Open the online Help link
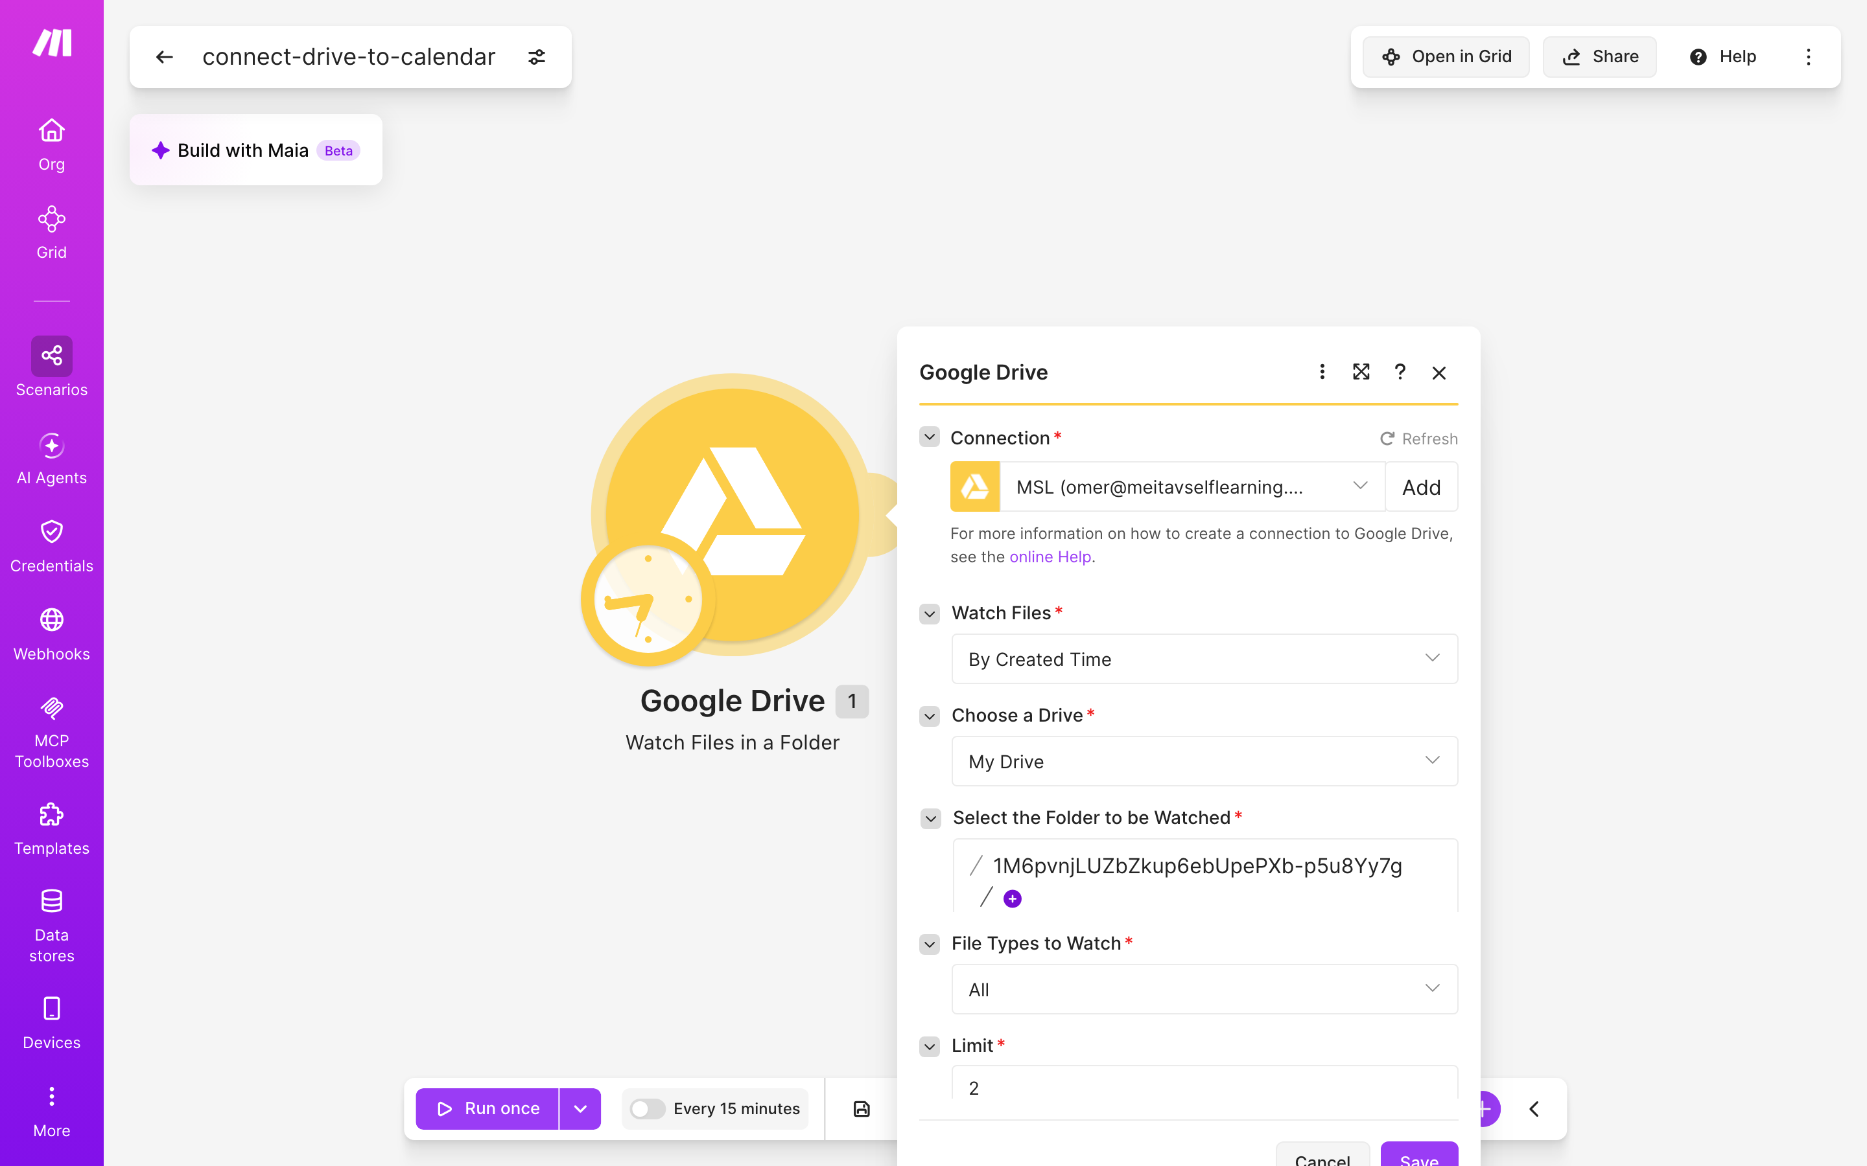 (x=1050, y=557)
